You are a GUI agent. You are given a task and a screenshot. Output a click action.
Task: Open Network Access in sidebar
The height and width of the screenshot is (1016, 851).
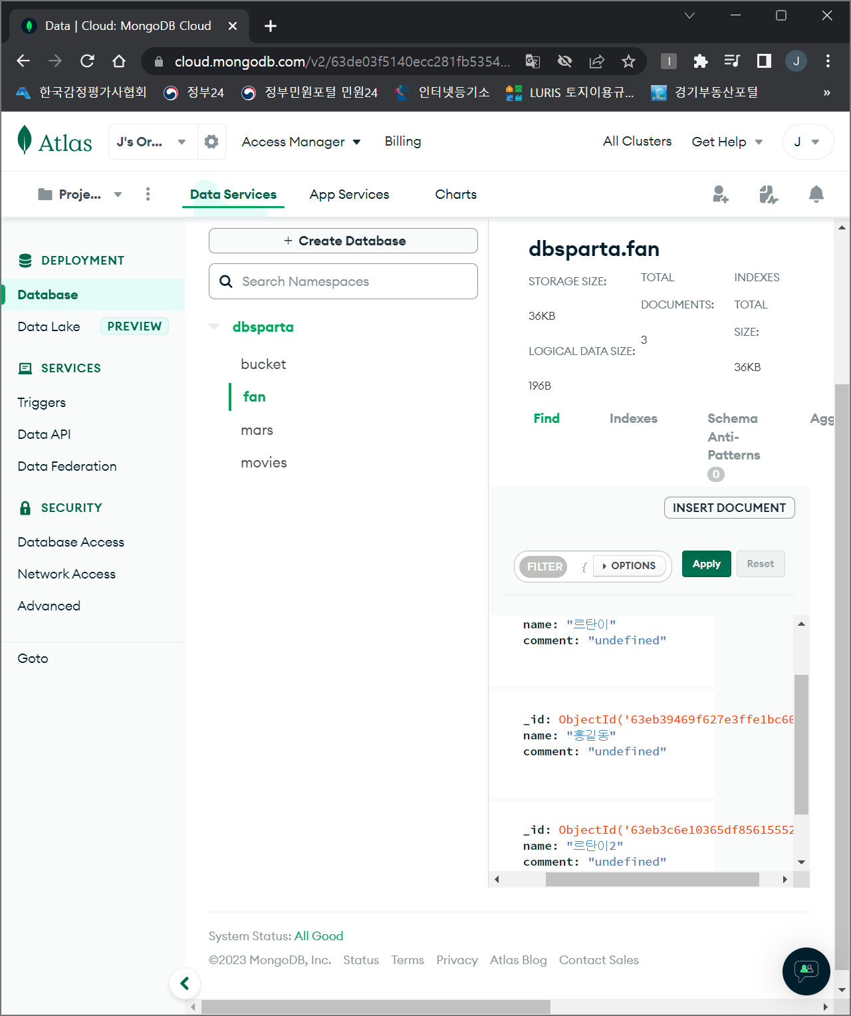click(x=66, y=574)
